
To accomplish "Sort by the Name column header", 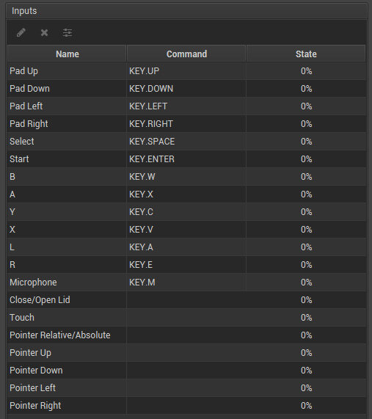I will 67,54.
